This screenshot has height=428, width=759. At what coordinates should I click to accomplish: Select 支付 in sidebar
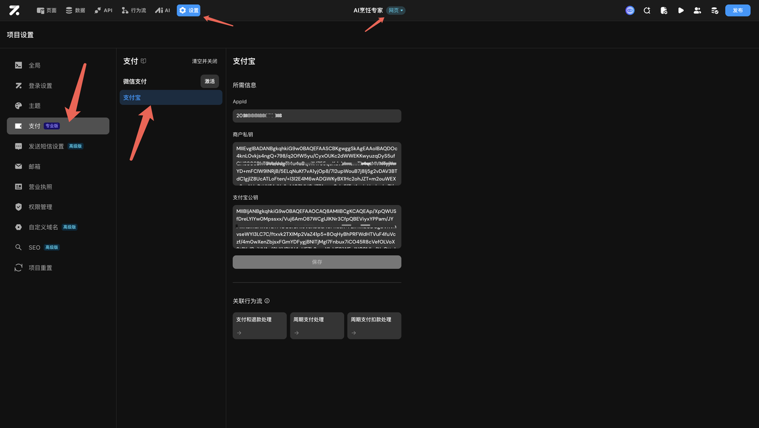click(58, 126)
